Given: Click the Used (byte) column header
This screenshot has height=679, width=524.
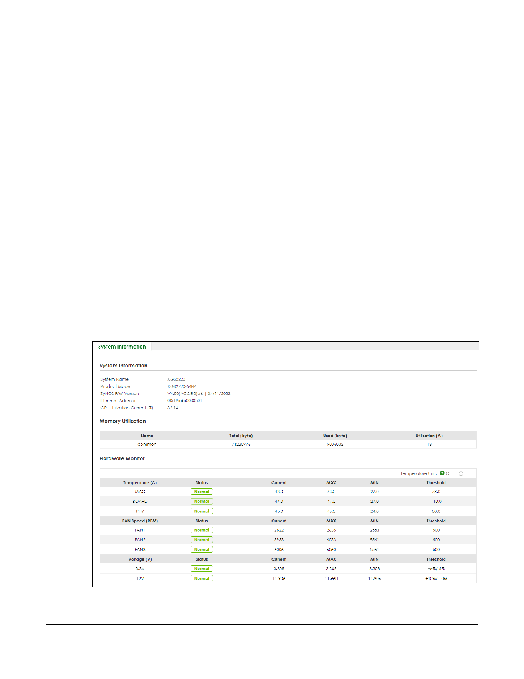Looking at the screenshot, I should coord(335,436).
